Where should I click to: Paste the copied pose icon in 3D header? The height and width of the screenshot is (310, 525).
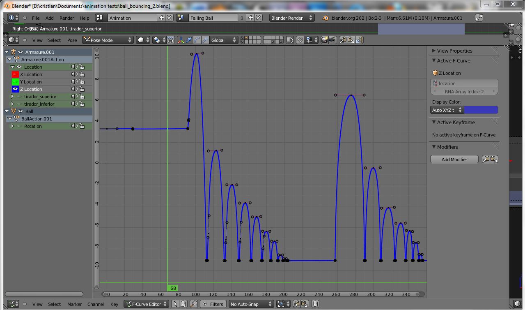352,40
